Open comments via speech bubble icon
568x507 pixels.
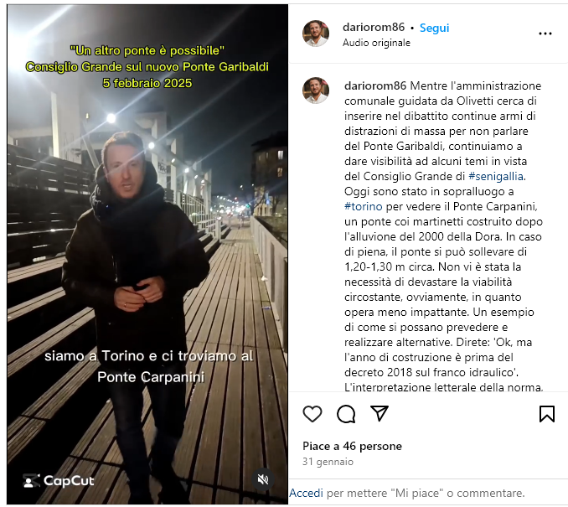point(346,414)
